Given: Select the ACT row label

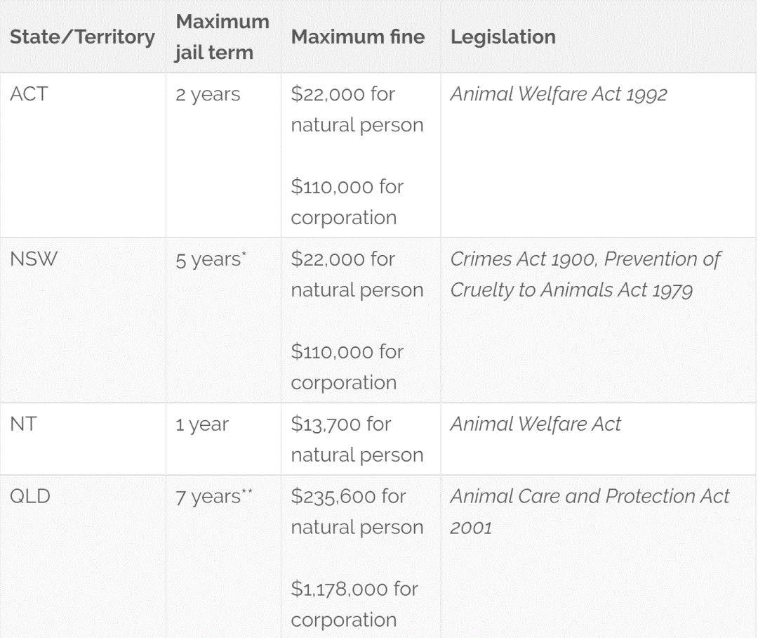Looking at the screenshot, I should click(29, 93).
